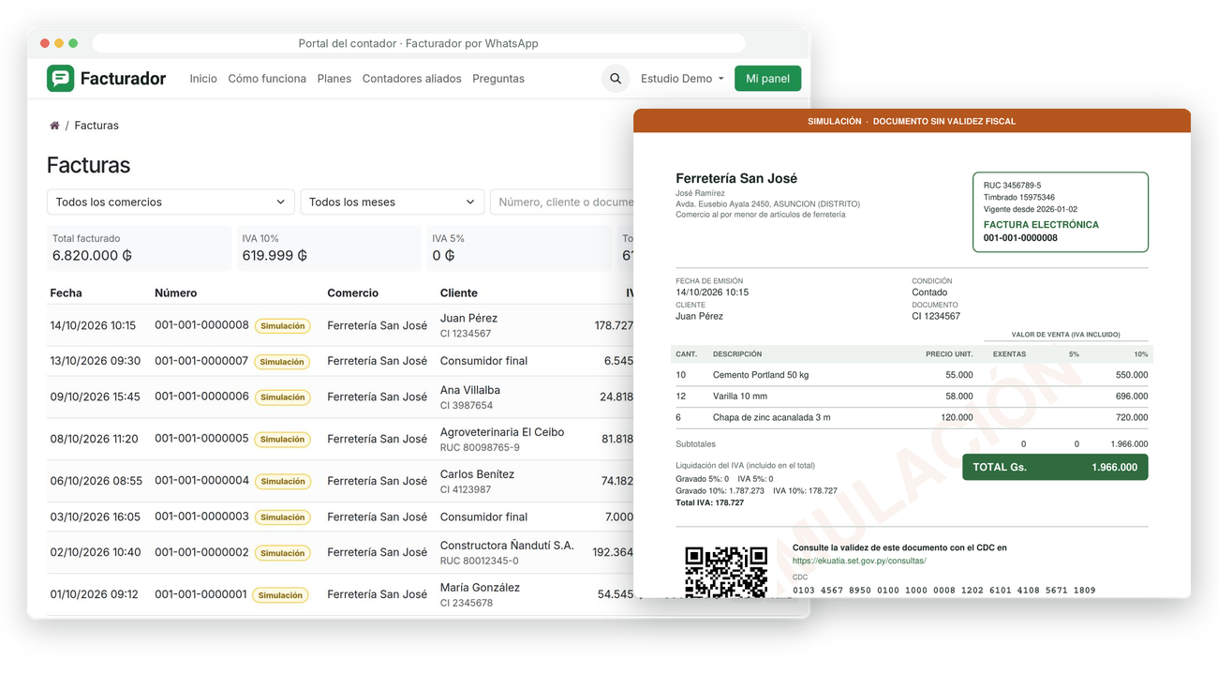This screenshot has height=689, width=1218.
Task: Click client Carlos Benítez
Action: [x=477, y=474]
